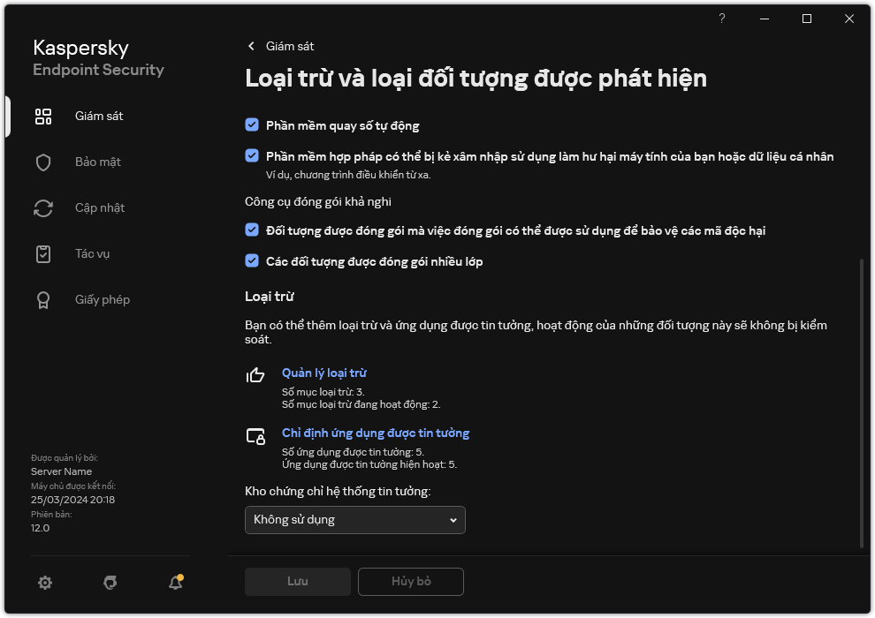Open the notifications bell icon
The height and width of the screenshot is (618, 875).
click(x=176, y=583)
